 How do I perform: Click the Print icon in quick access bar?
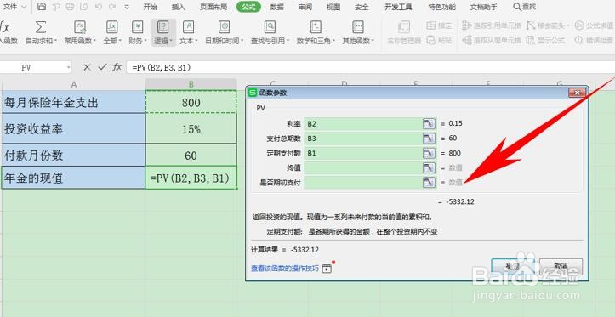(x=70, y=7)
